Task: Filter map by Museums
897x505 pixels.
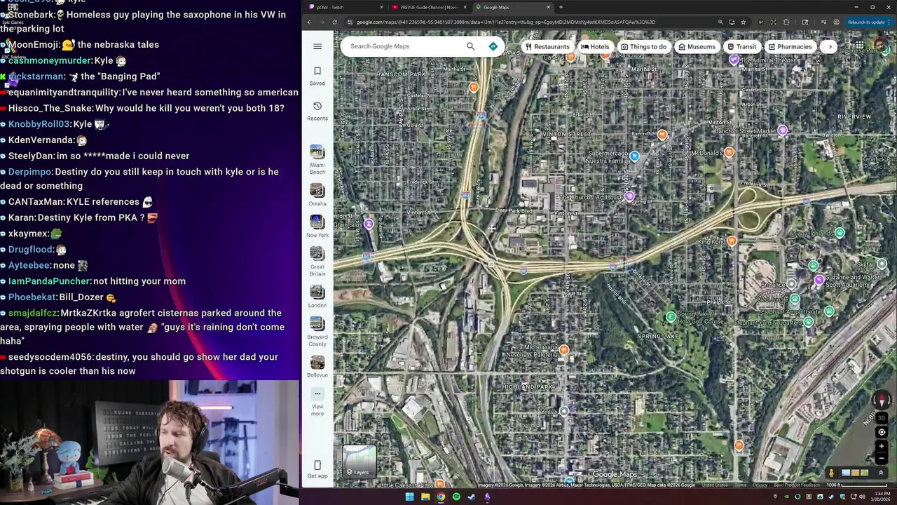Action: [697, 46]
